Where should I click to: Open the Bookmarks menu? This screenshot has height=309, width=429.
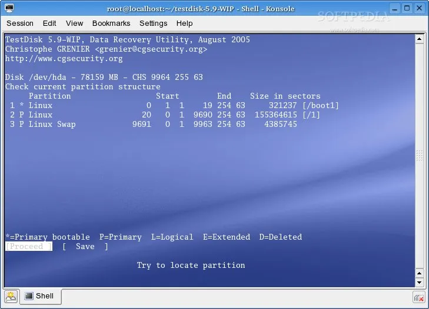point(112,23)
